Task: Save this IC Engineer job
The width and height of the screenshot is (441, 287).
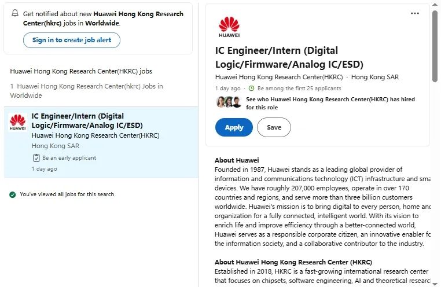Action: [274, 127]
